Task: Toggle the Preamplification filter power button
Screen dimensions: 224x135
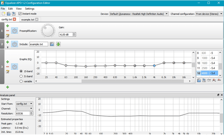Action: pos(15,30)
